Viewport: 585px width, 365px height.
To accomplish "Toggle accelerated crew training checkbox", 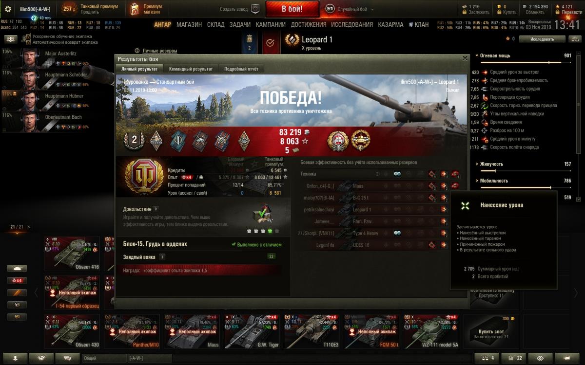I will 28,36.
